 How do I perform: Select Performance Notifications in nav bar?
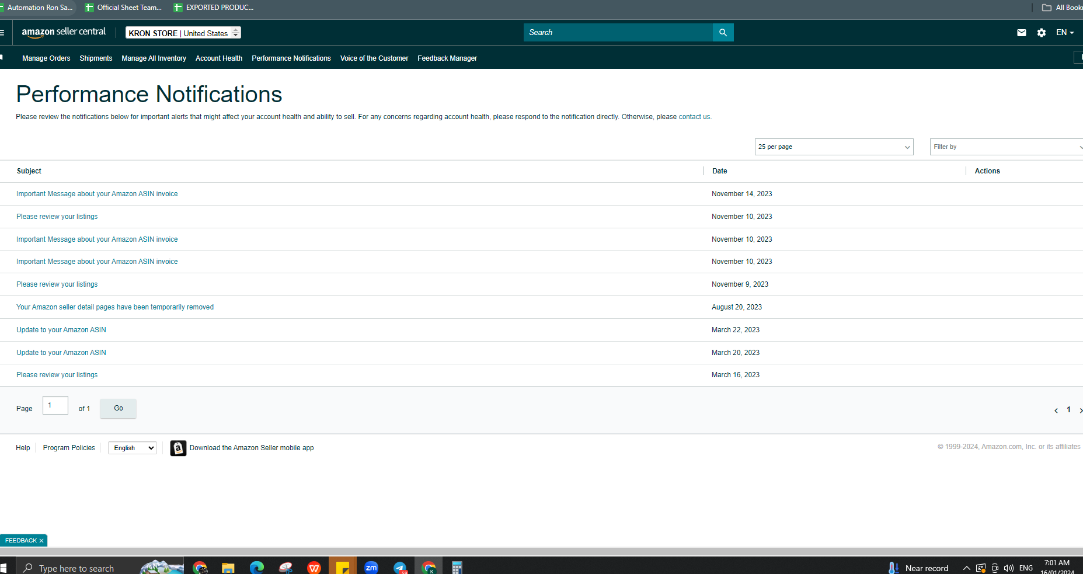(291, 58)
